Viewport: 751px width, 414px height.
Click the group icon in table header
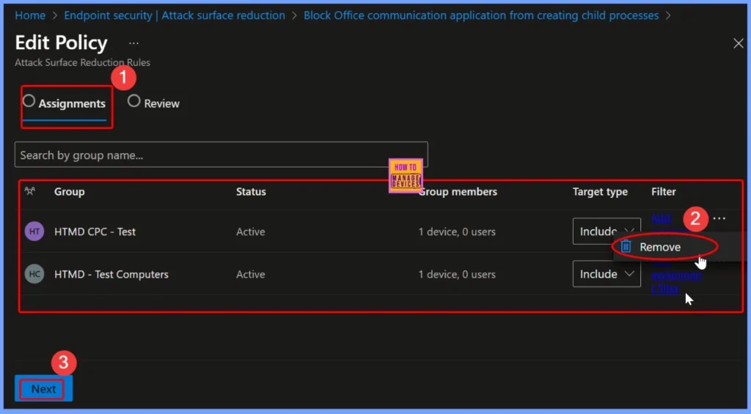[29, 191]
